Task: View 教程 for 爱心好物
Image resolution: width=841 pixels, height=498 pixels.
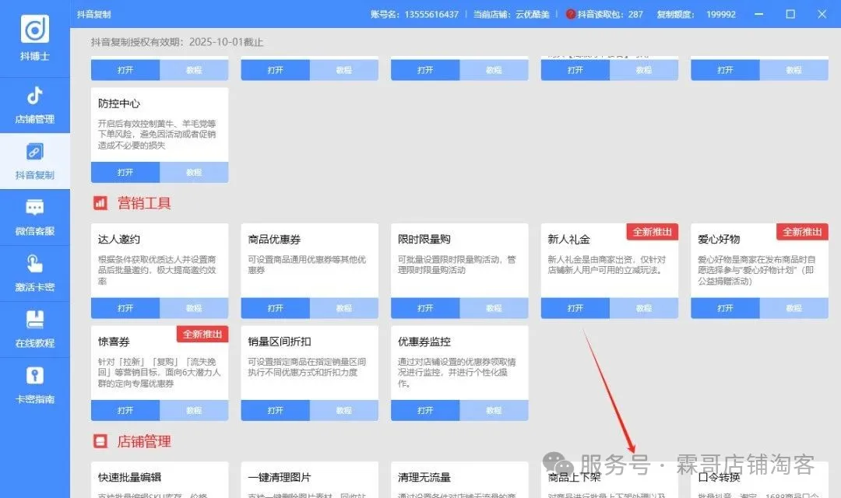Action: tap(793, 308)
